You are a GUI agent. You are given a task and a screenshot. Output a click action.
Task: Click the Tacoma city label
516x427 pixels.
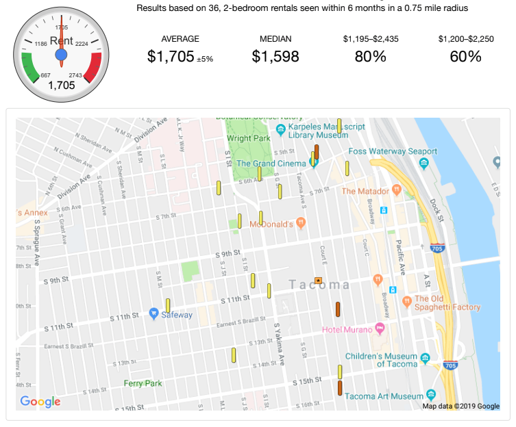[319, 285]
